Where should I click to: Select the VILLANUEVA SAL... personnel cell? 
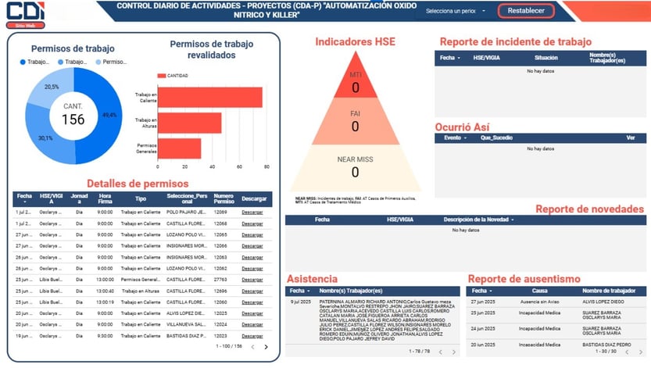pyautogui.click(x=186, y=324)
